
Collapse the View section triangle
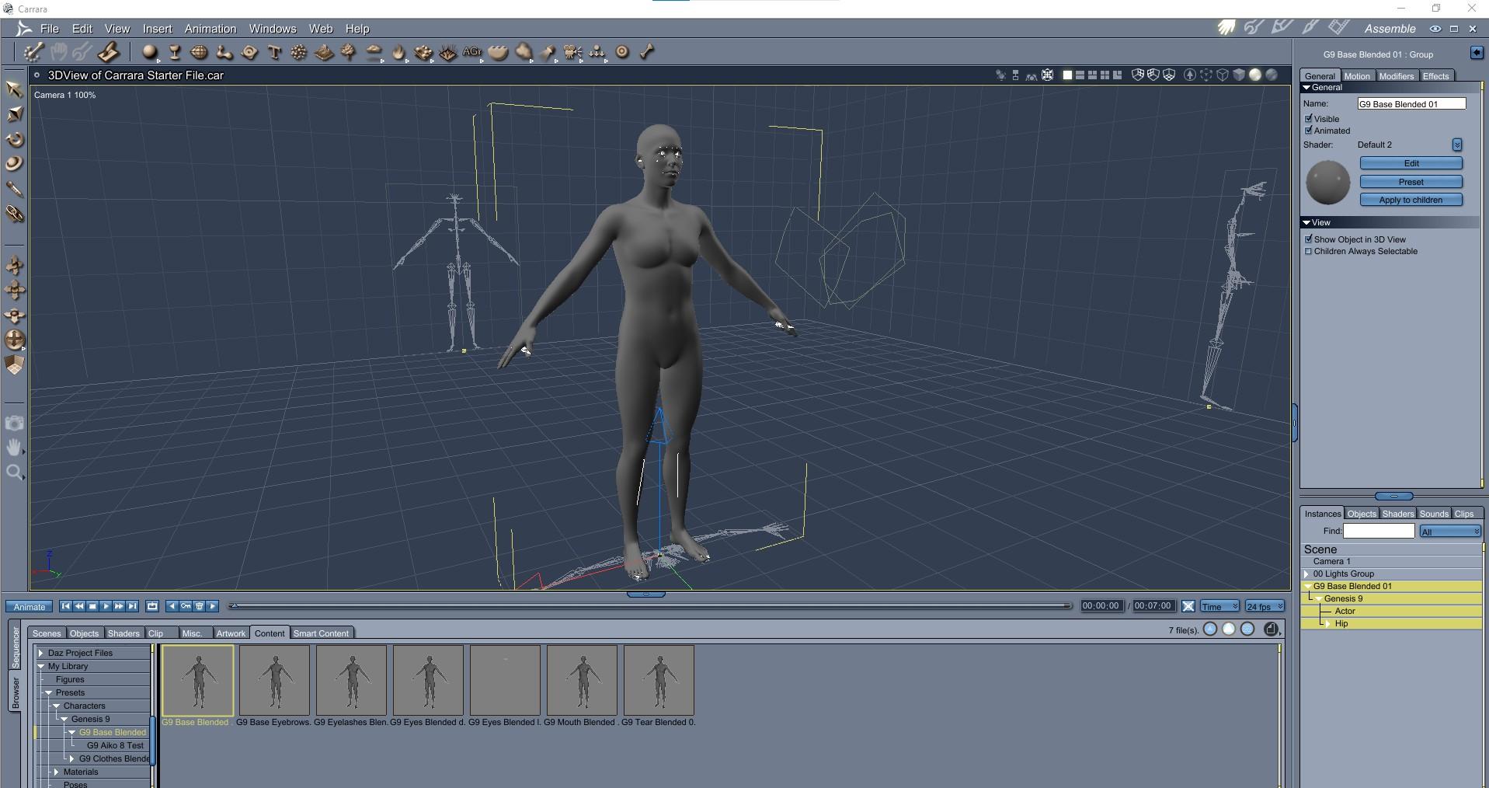[1306, 223]
